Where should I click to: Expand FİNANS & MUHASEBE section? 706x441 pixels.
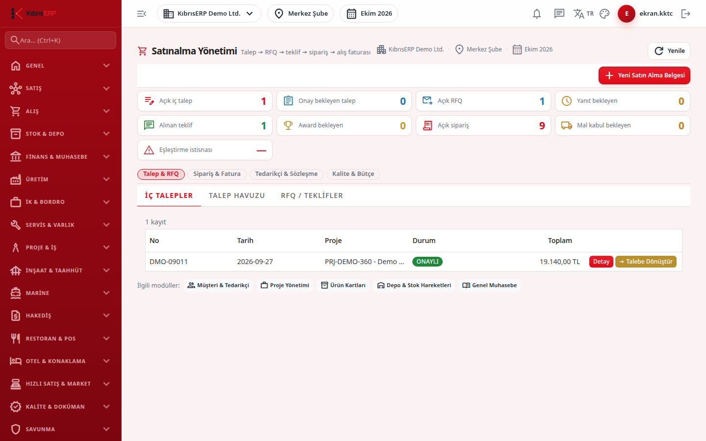click(x=61, y=157)
